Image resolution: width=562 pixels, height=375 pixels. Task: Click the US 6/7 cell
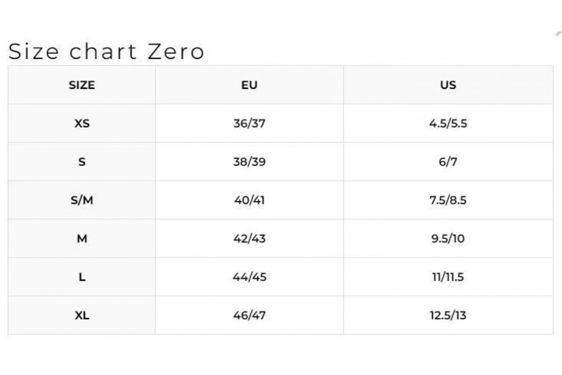pos(448,162)
